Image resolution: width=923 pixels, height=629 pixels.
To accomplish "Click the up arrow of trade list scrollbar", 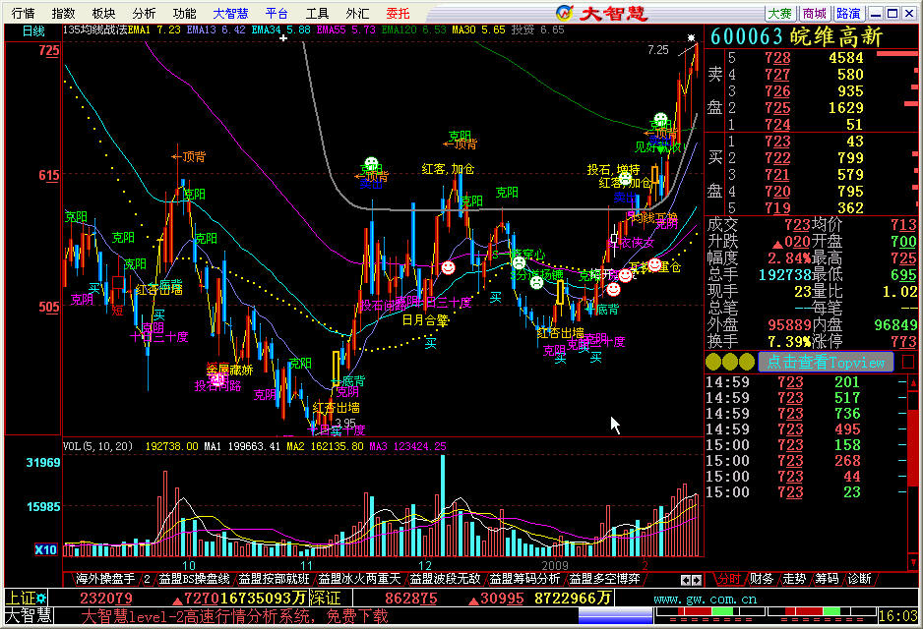I will pyautogui.click(x=913, y=383).
